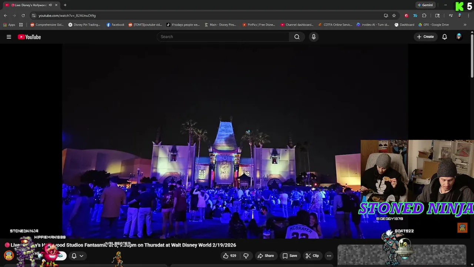Start voice search with the microphone
The width and height of the screenshot is (474, 267).
click(x=314, y=37)
